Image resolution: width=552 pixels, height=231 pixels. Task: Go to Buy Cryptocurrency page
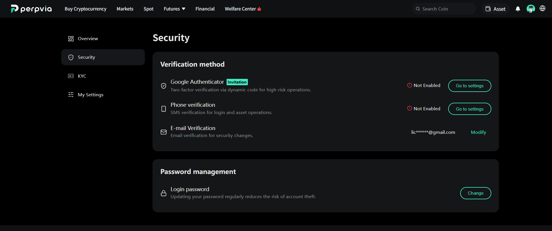pos(85,9)
